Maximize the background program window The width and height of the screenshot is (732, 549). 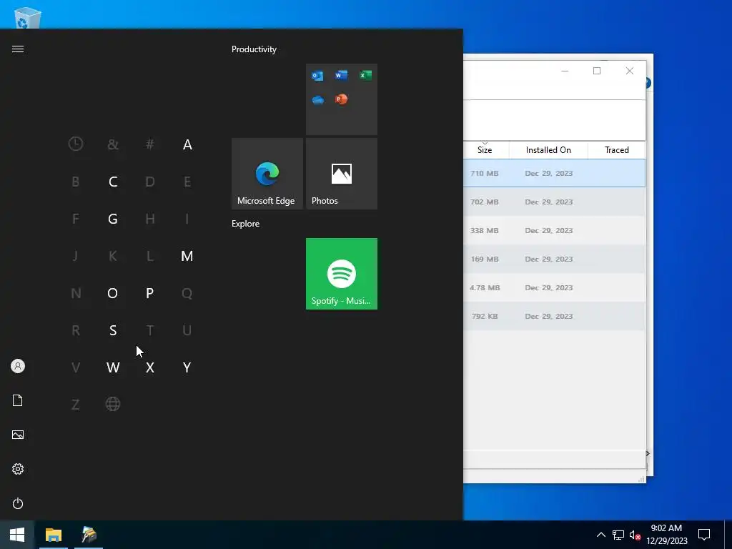tap(597, 71)
